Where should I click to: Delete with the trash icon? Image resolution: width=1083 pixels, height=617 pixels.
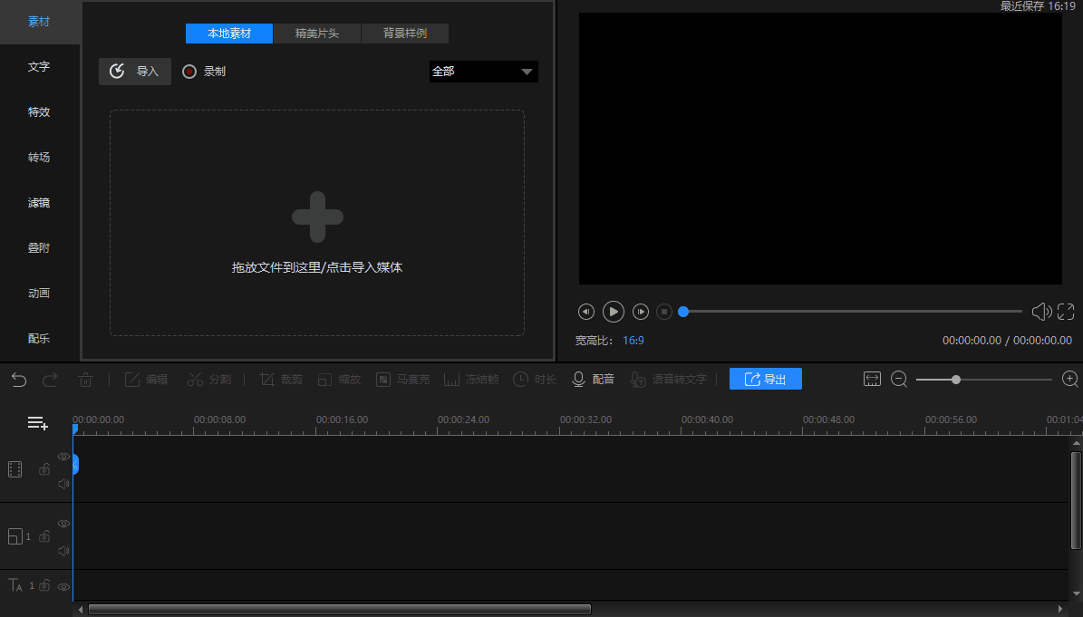tap(86, 380)
